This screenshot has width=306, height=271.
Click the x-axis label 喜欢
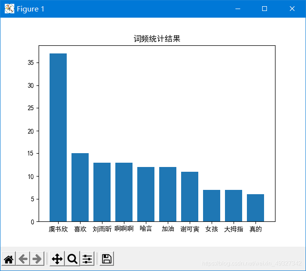point(80,229)
